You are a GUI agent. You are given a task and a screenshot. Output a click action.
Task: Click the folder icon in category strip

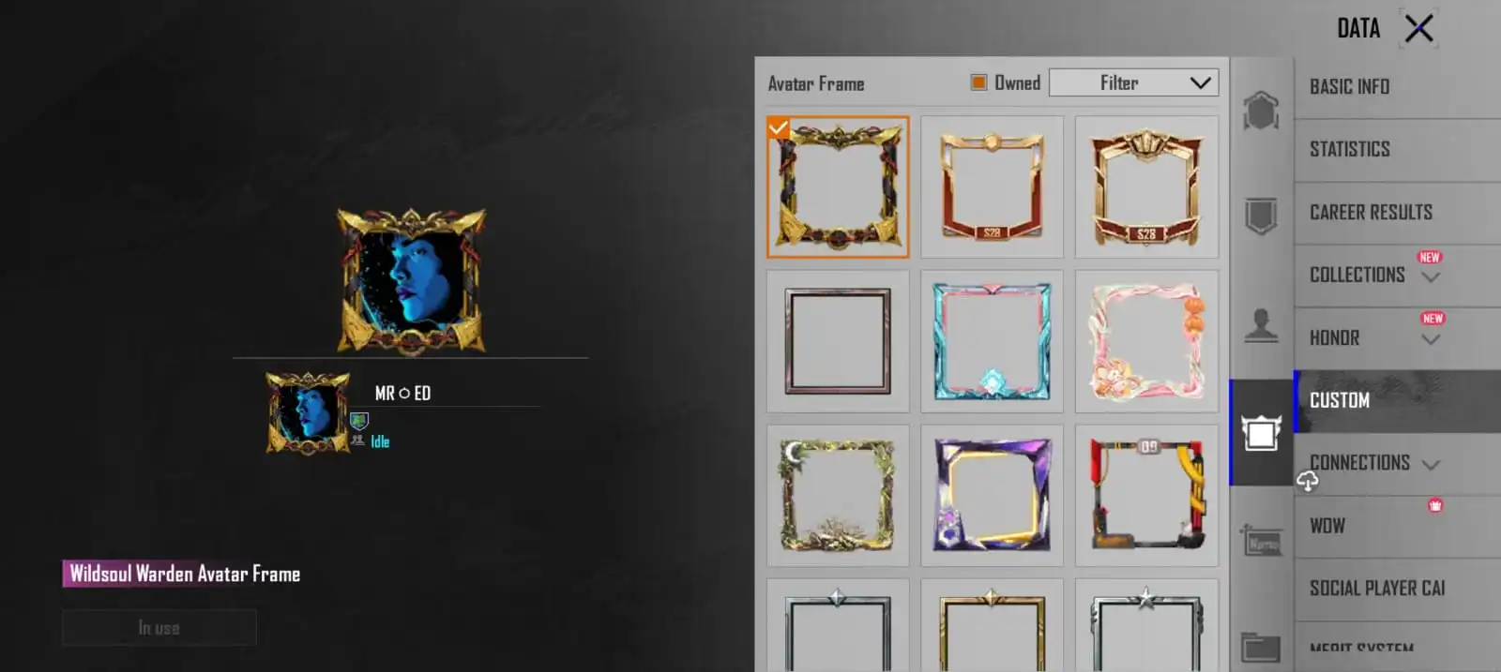(1261, 647)
